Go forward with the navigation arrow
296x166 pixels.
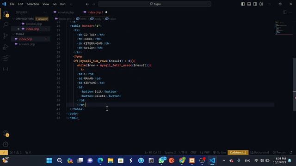click(x=93, y=4)
